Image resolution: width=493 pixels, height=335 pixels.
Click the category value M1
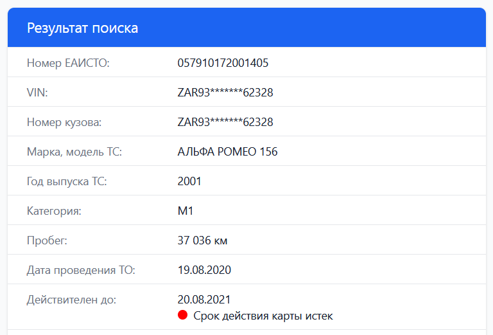[x=186, y=211]
